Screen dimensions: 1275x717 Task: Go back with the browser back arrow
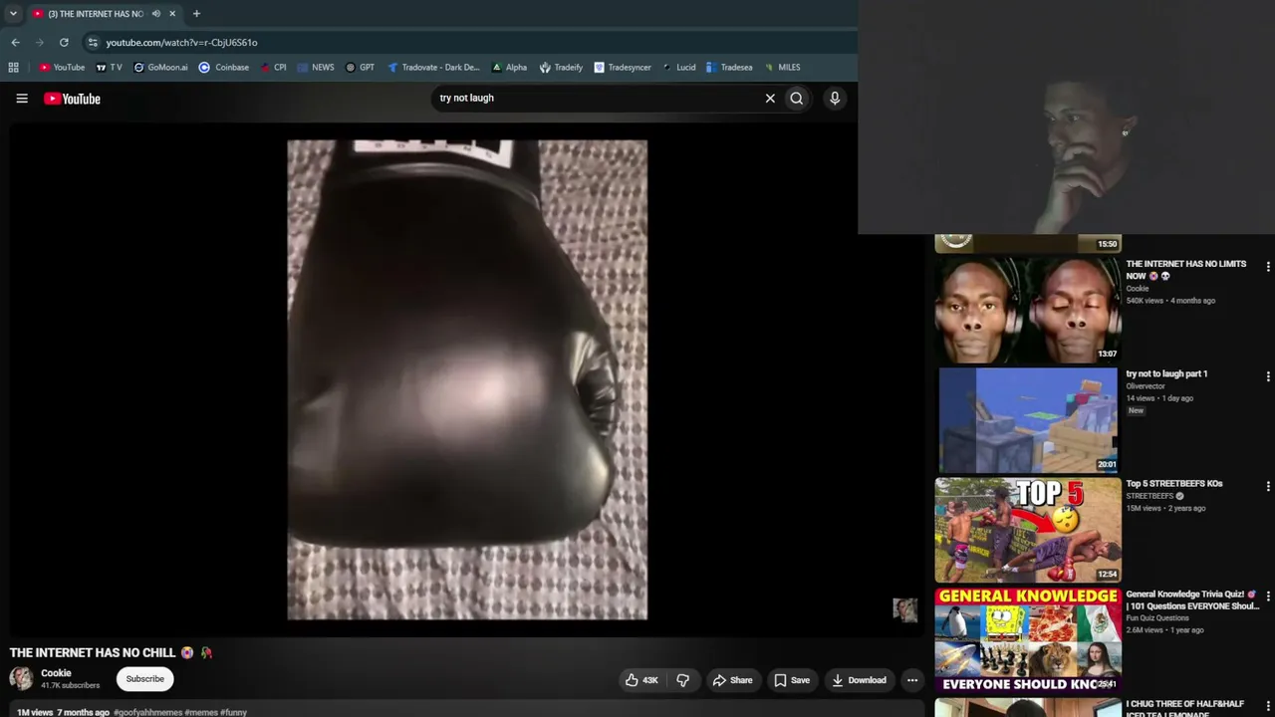[x=15, y=42]
